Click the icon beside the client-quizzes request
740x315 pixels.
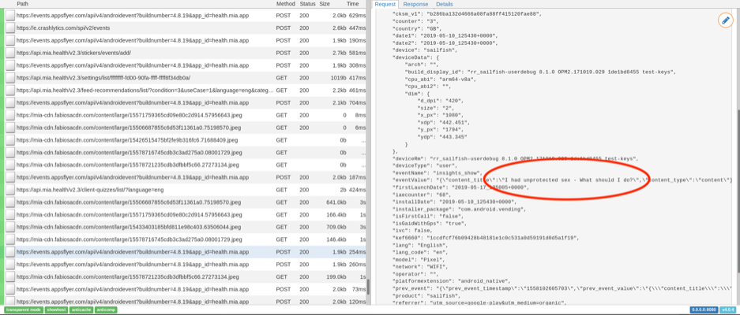(9, 190)
